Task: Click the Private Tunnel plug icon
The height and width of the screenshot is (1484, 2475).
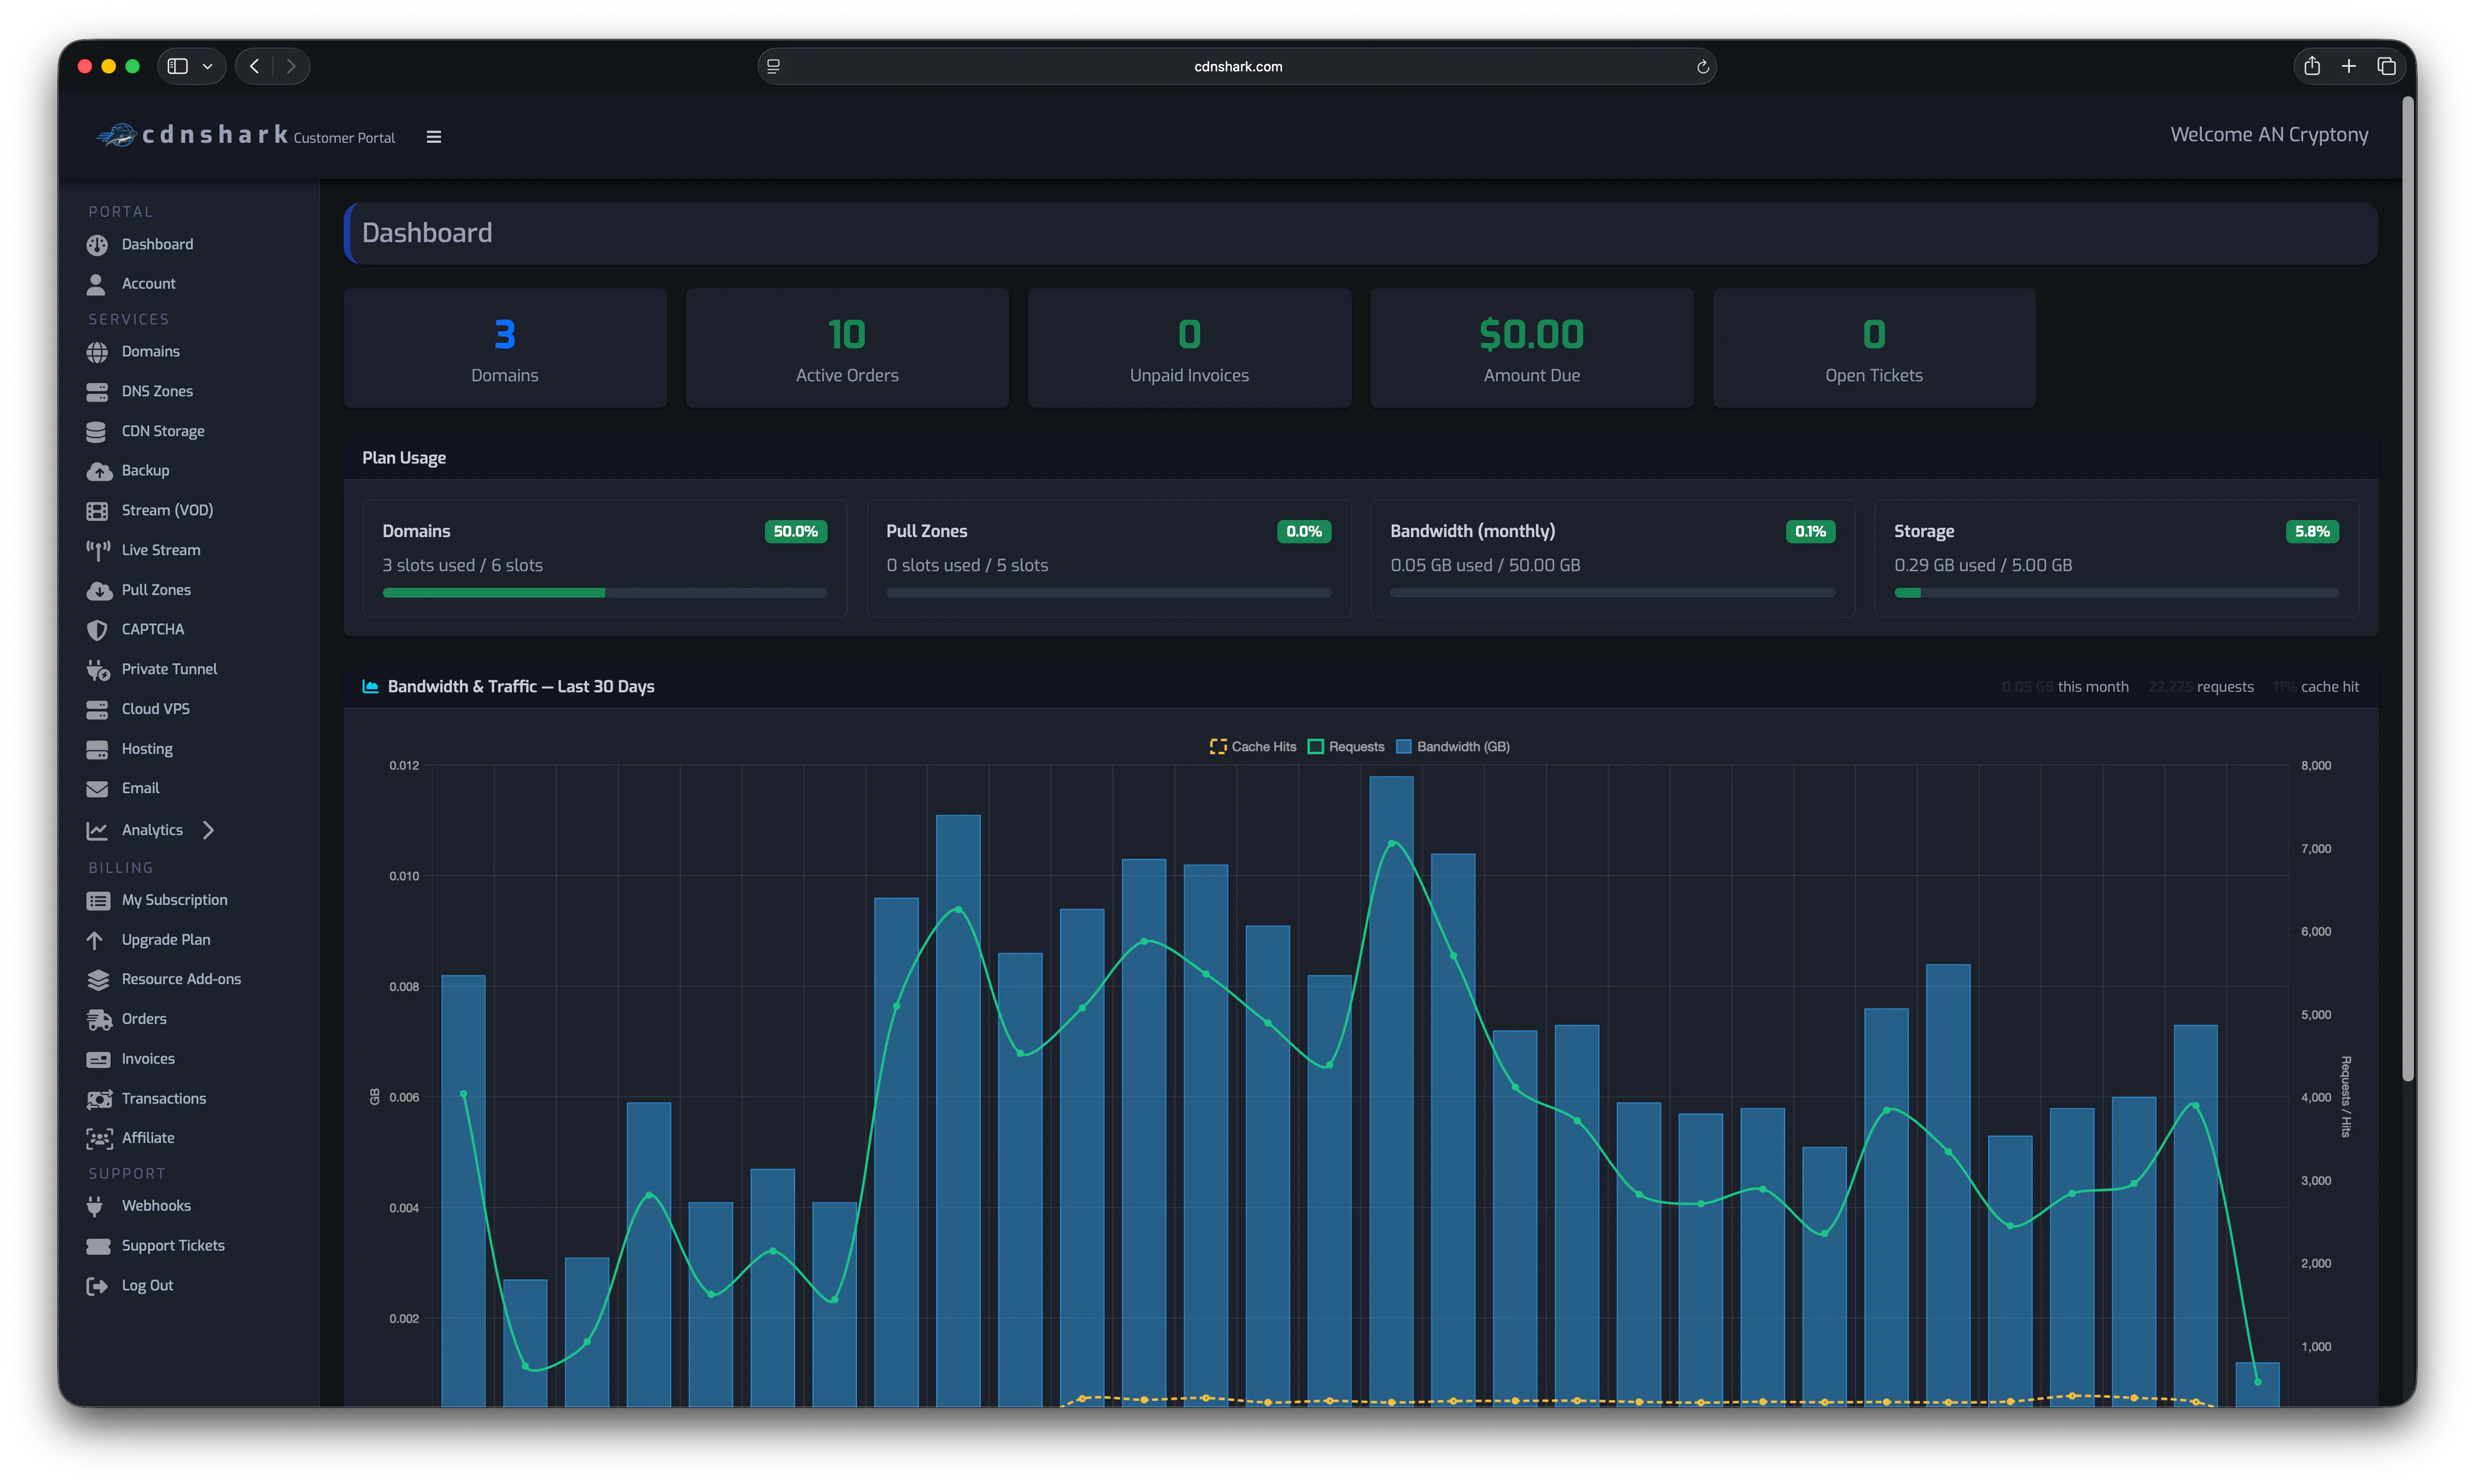Action: coord(98,670)
